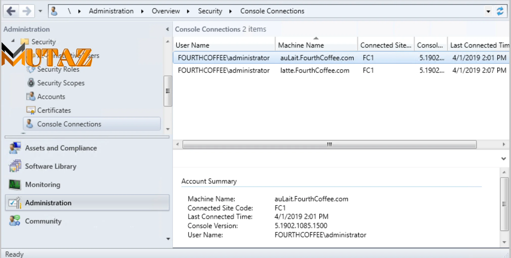The image size is (511, 258).
Task: Open Certificates node
Action: tap(54, 110)
